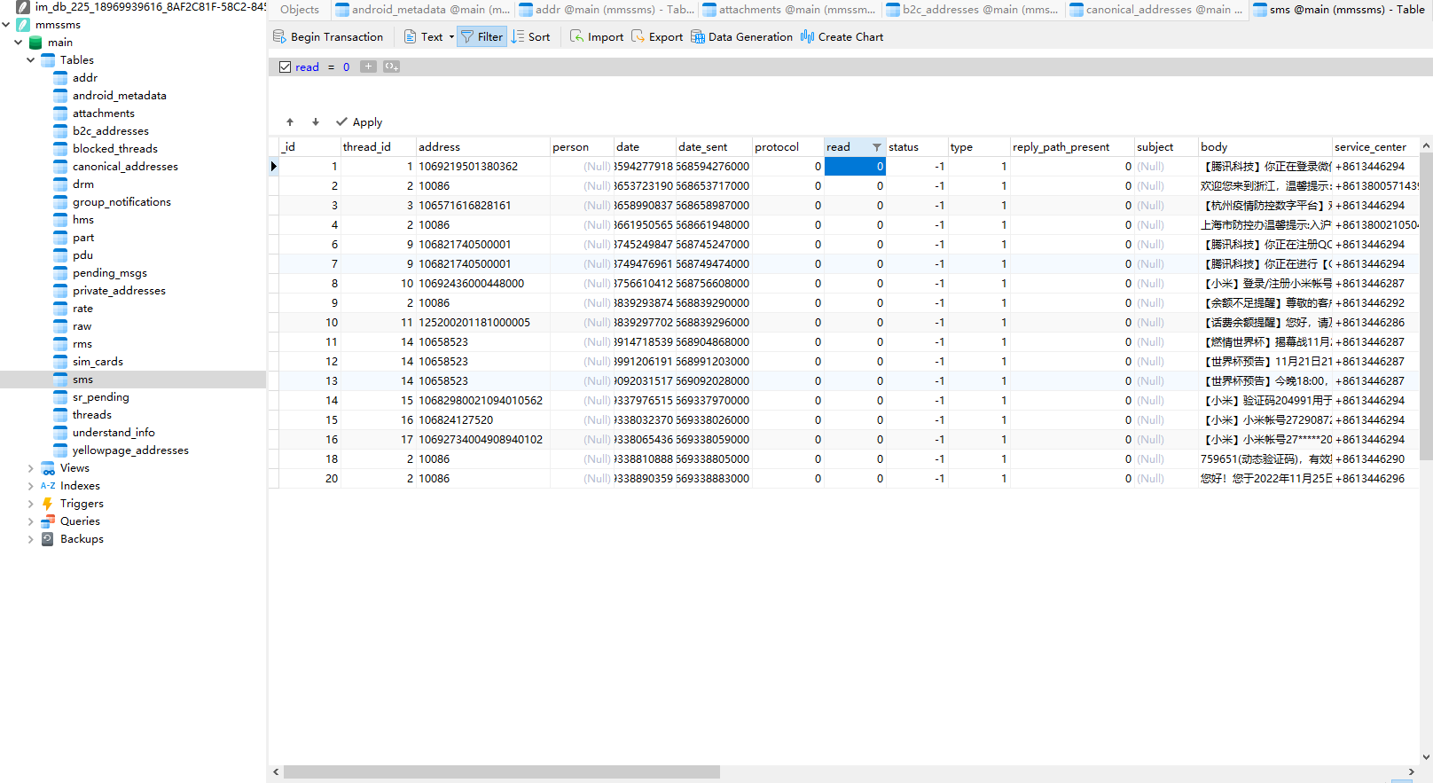Image resolution: width=1433 pixels, height=783 pixels.
Task: Add a filter group with parentheses button
Action: (391, 67)
